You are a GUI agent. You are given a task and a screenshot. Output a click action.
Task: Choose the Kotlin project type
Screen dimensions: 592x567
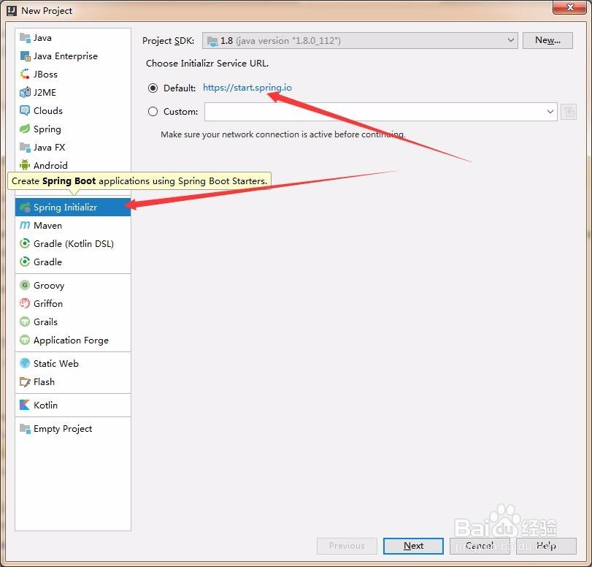73,405
